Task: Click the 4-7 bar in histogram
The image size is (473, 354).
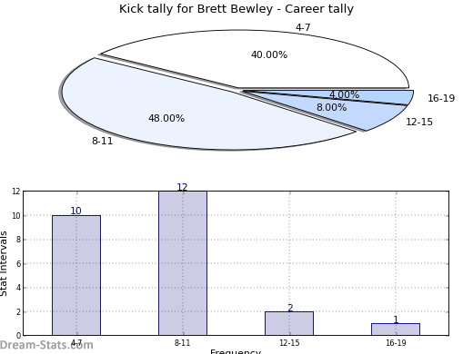Action: tap(76, 275)
